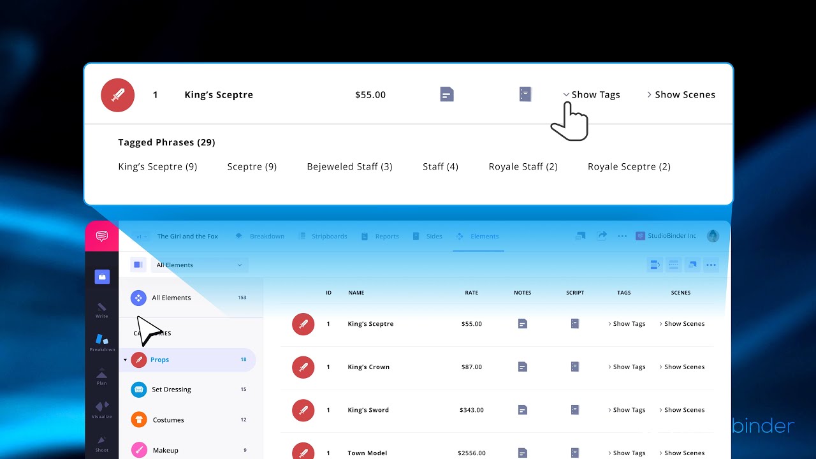Click the pink StudioBinder chat logo icon
The height and width of the screenshot is (459, 816).
click(101, 236)
